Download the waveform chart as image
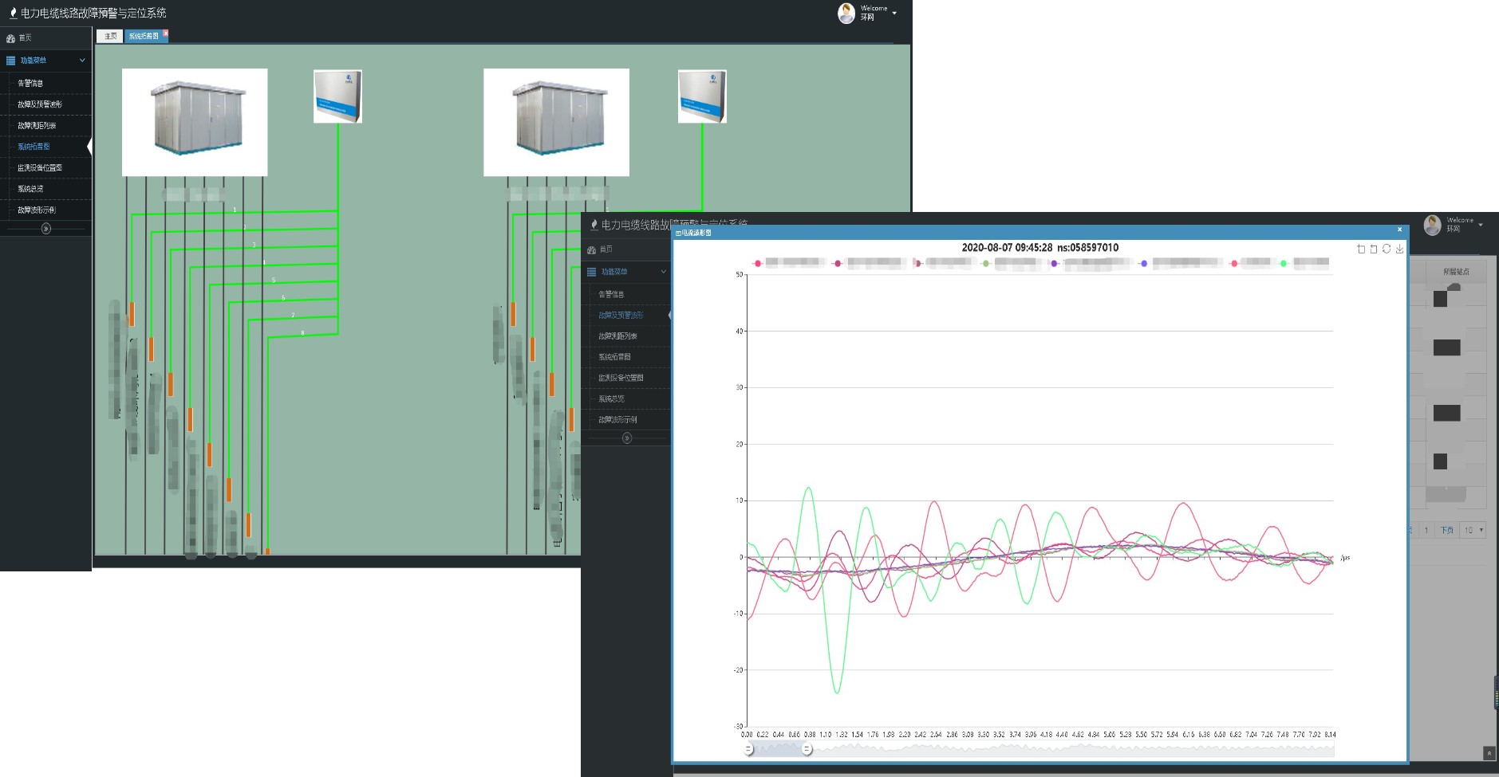 1399,249
